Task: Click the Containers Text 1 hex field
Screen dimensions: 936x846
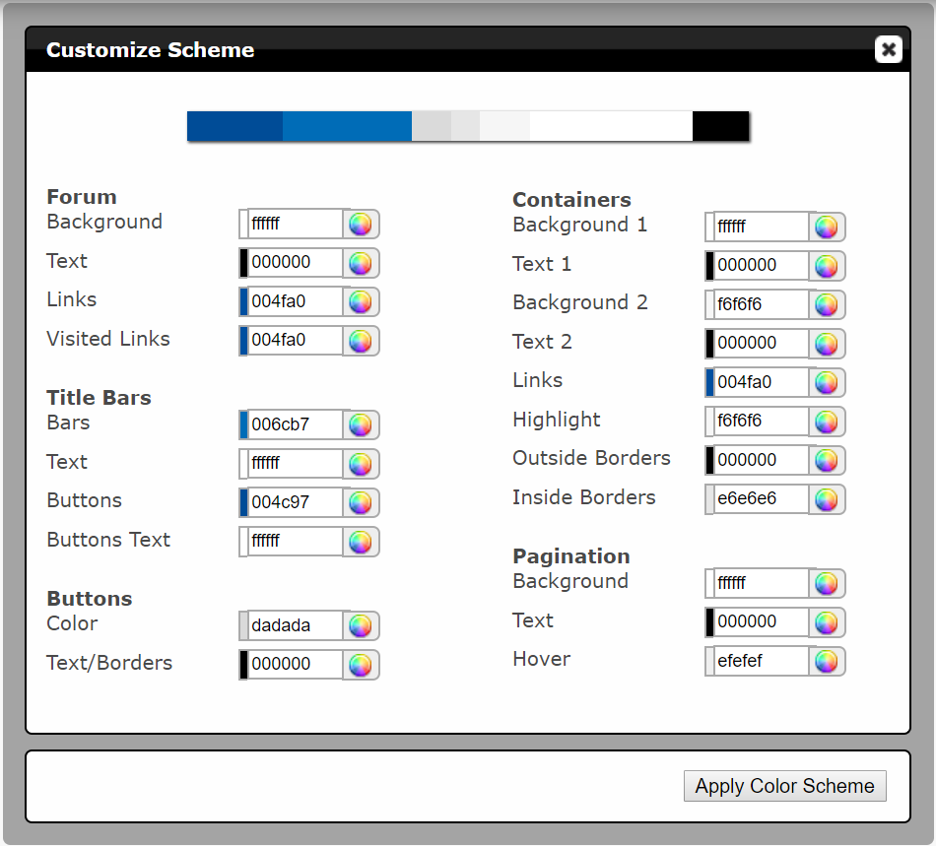Action: [x=762, y=266]
